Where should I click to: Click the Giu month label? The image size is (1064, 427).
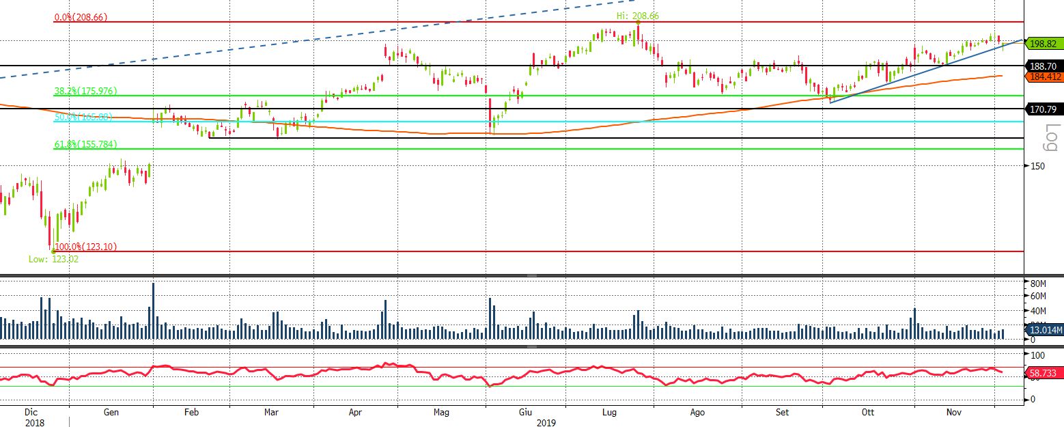point(526,413)
